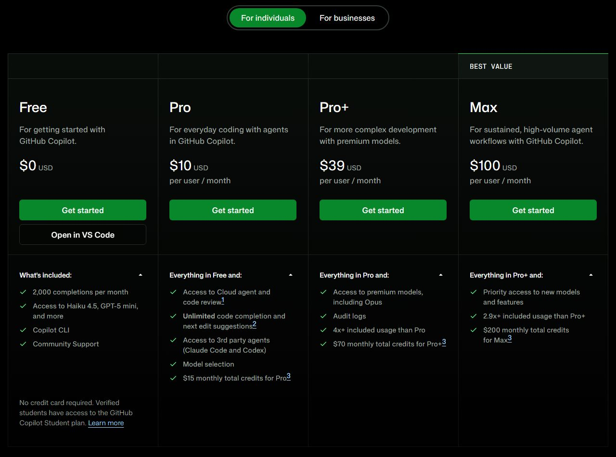This screenshot has width=616, height=457.
Task: Click the $0 USD price
Action: 36,166
